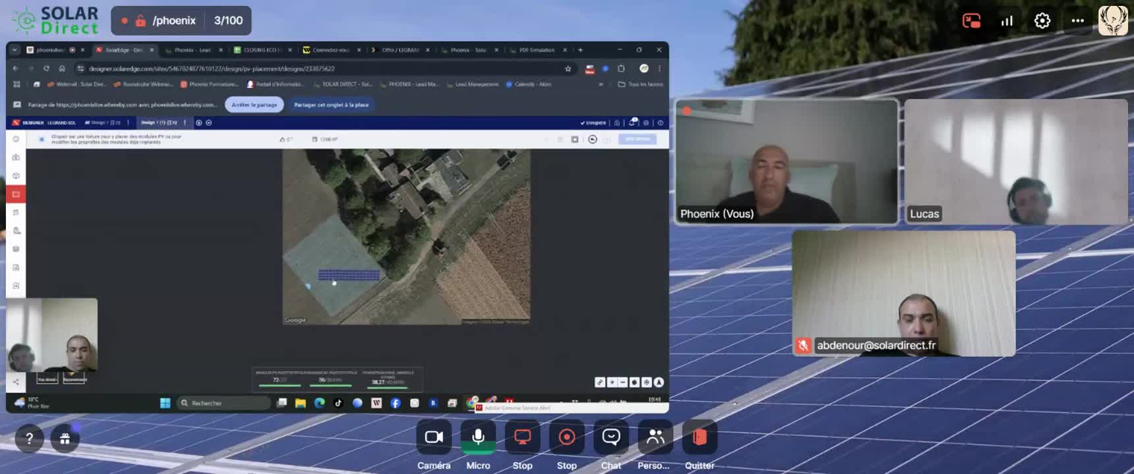This screenshot has width=1134, height=474.
Task: Open the Chat panel
Action: pos(611,437)
